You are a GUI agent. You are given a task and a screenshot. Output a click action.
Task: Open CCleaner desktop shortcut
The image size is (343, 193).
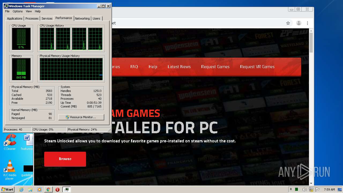click(x=10, y=142)
